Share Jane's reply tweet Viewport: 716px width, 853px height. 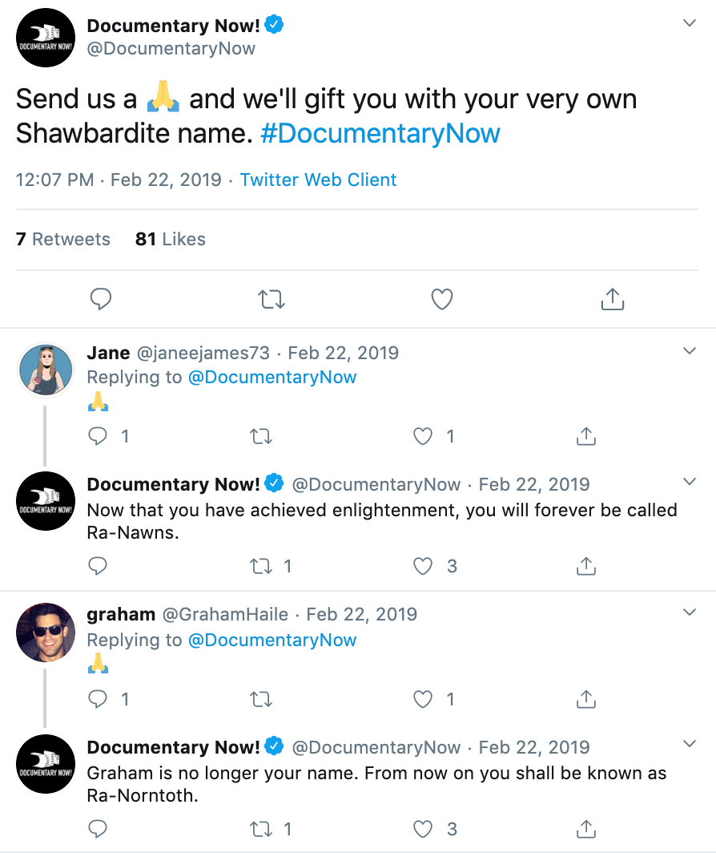click(586, 436)
